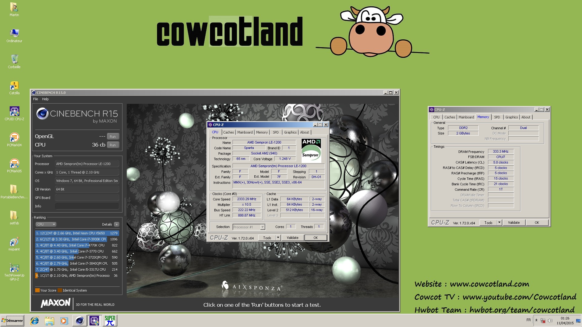Open Internet Explorer from the taskbar
This screenshot has width=582, height=327.
pyautogui.click(x=35, y=321)
